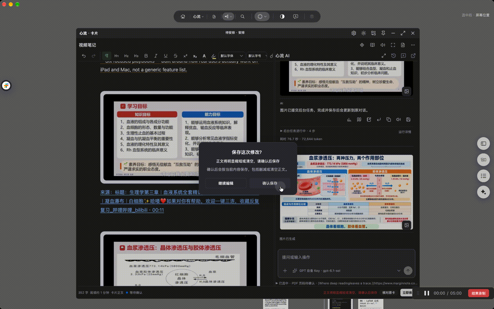Open 运行详情 run details
This screenshot has width=494, height=309.
tap(405, 132)
